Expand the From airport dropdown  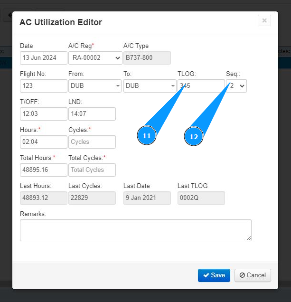pyautogui.click(x=95, y=86)
